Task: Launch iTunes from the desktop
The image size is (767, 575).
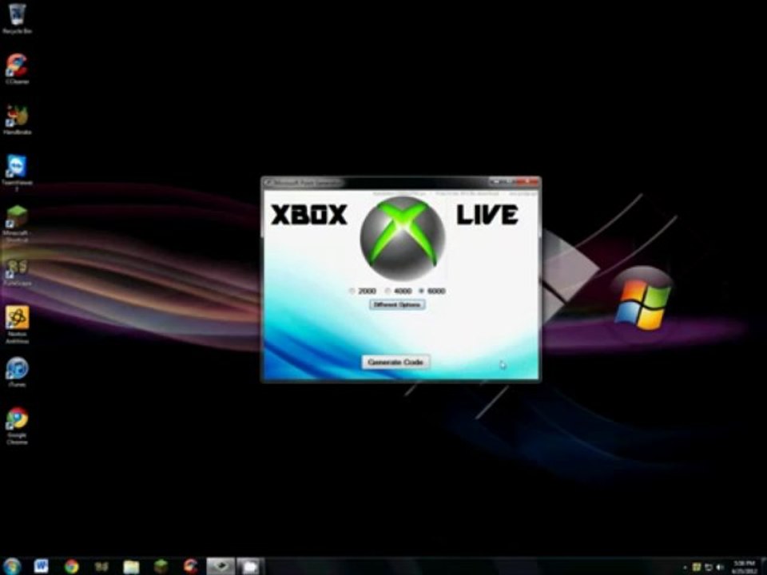Action: tap(17, 372)
